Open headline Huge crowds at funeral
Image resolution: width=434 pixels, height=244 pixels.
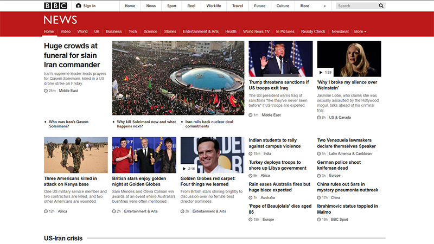coord(72,55)
